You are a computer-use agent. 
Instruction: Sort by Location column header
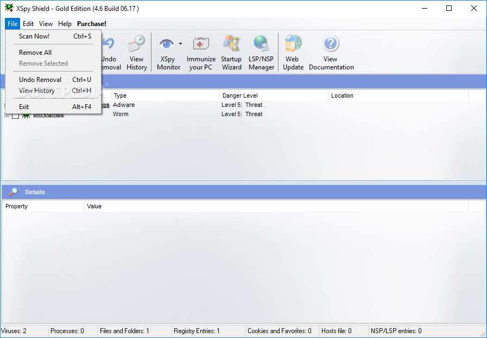point(399,95)
